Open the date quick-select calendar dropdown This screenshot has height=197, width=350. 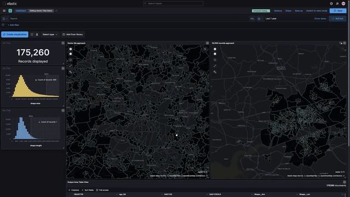coord(260,19)
